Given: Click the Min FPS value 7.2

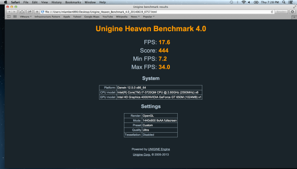Looking at the screenshot, I should pyautogui.click(x=163, y=59).
